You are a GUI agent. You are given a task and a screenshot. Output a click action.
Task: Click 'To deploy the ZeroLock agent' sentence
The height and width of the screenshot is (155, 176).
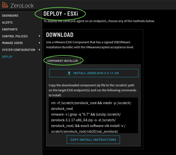pyautogui.click(x=99, y=21)
